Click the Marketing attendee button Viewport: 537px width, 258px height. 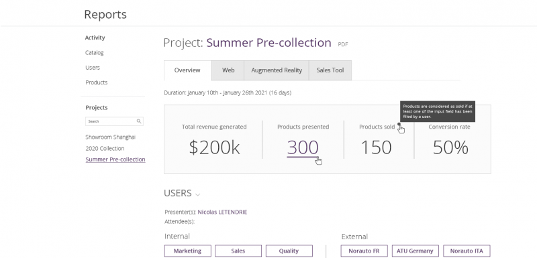187,251
